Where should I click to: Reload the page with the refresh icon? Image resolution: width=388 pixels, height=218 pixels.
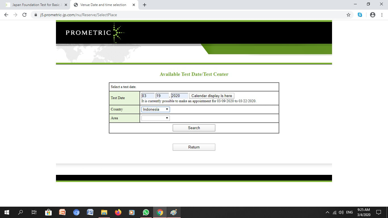(x=24, y=15)
